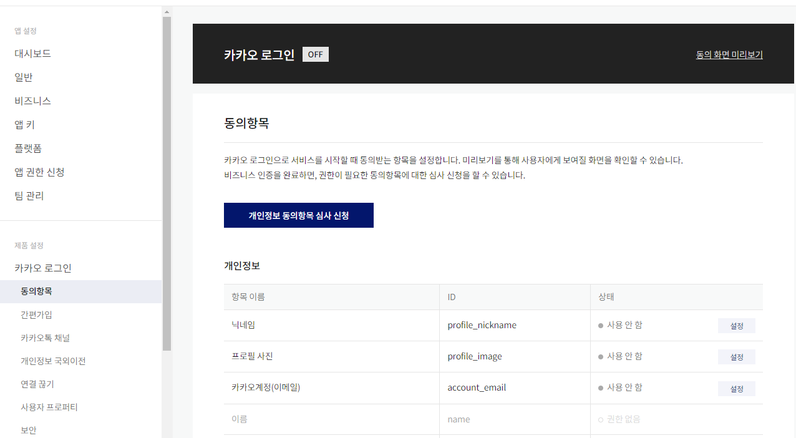Click sidebar scrollbar up arrow
796x438 pixels.
(x=167, y=12)
